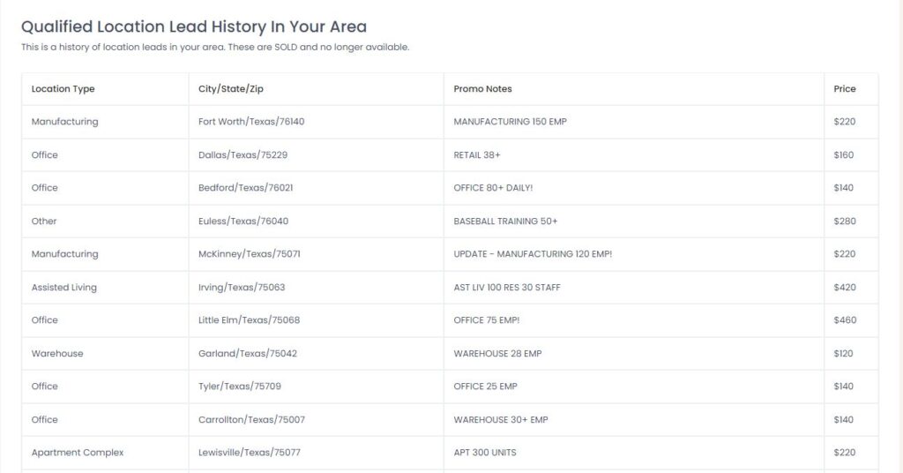Select the McKinney/Texas/75071 cell
The height and width of the screenshot is (473, 903).
[x=250, y=254]
